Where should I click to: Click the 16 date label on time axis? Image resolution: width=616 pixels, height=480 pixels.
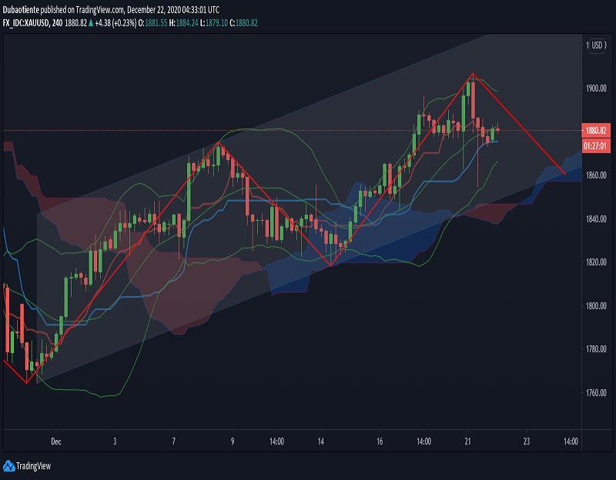[380, 442]
